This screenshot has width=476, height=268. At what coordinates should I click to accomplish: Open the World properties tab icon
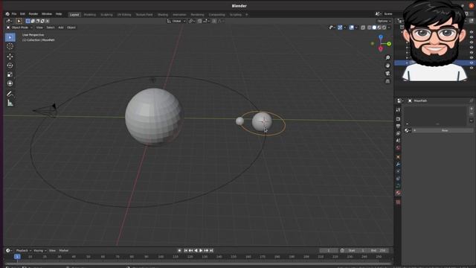pyautogui.click(x=398, y=148)
